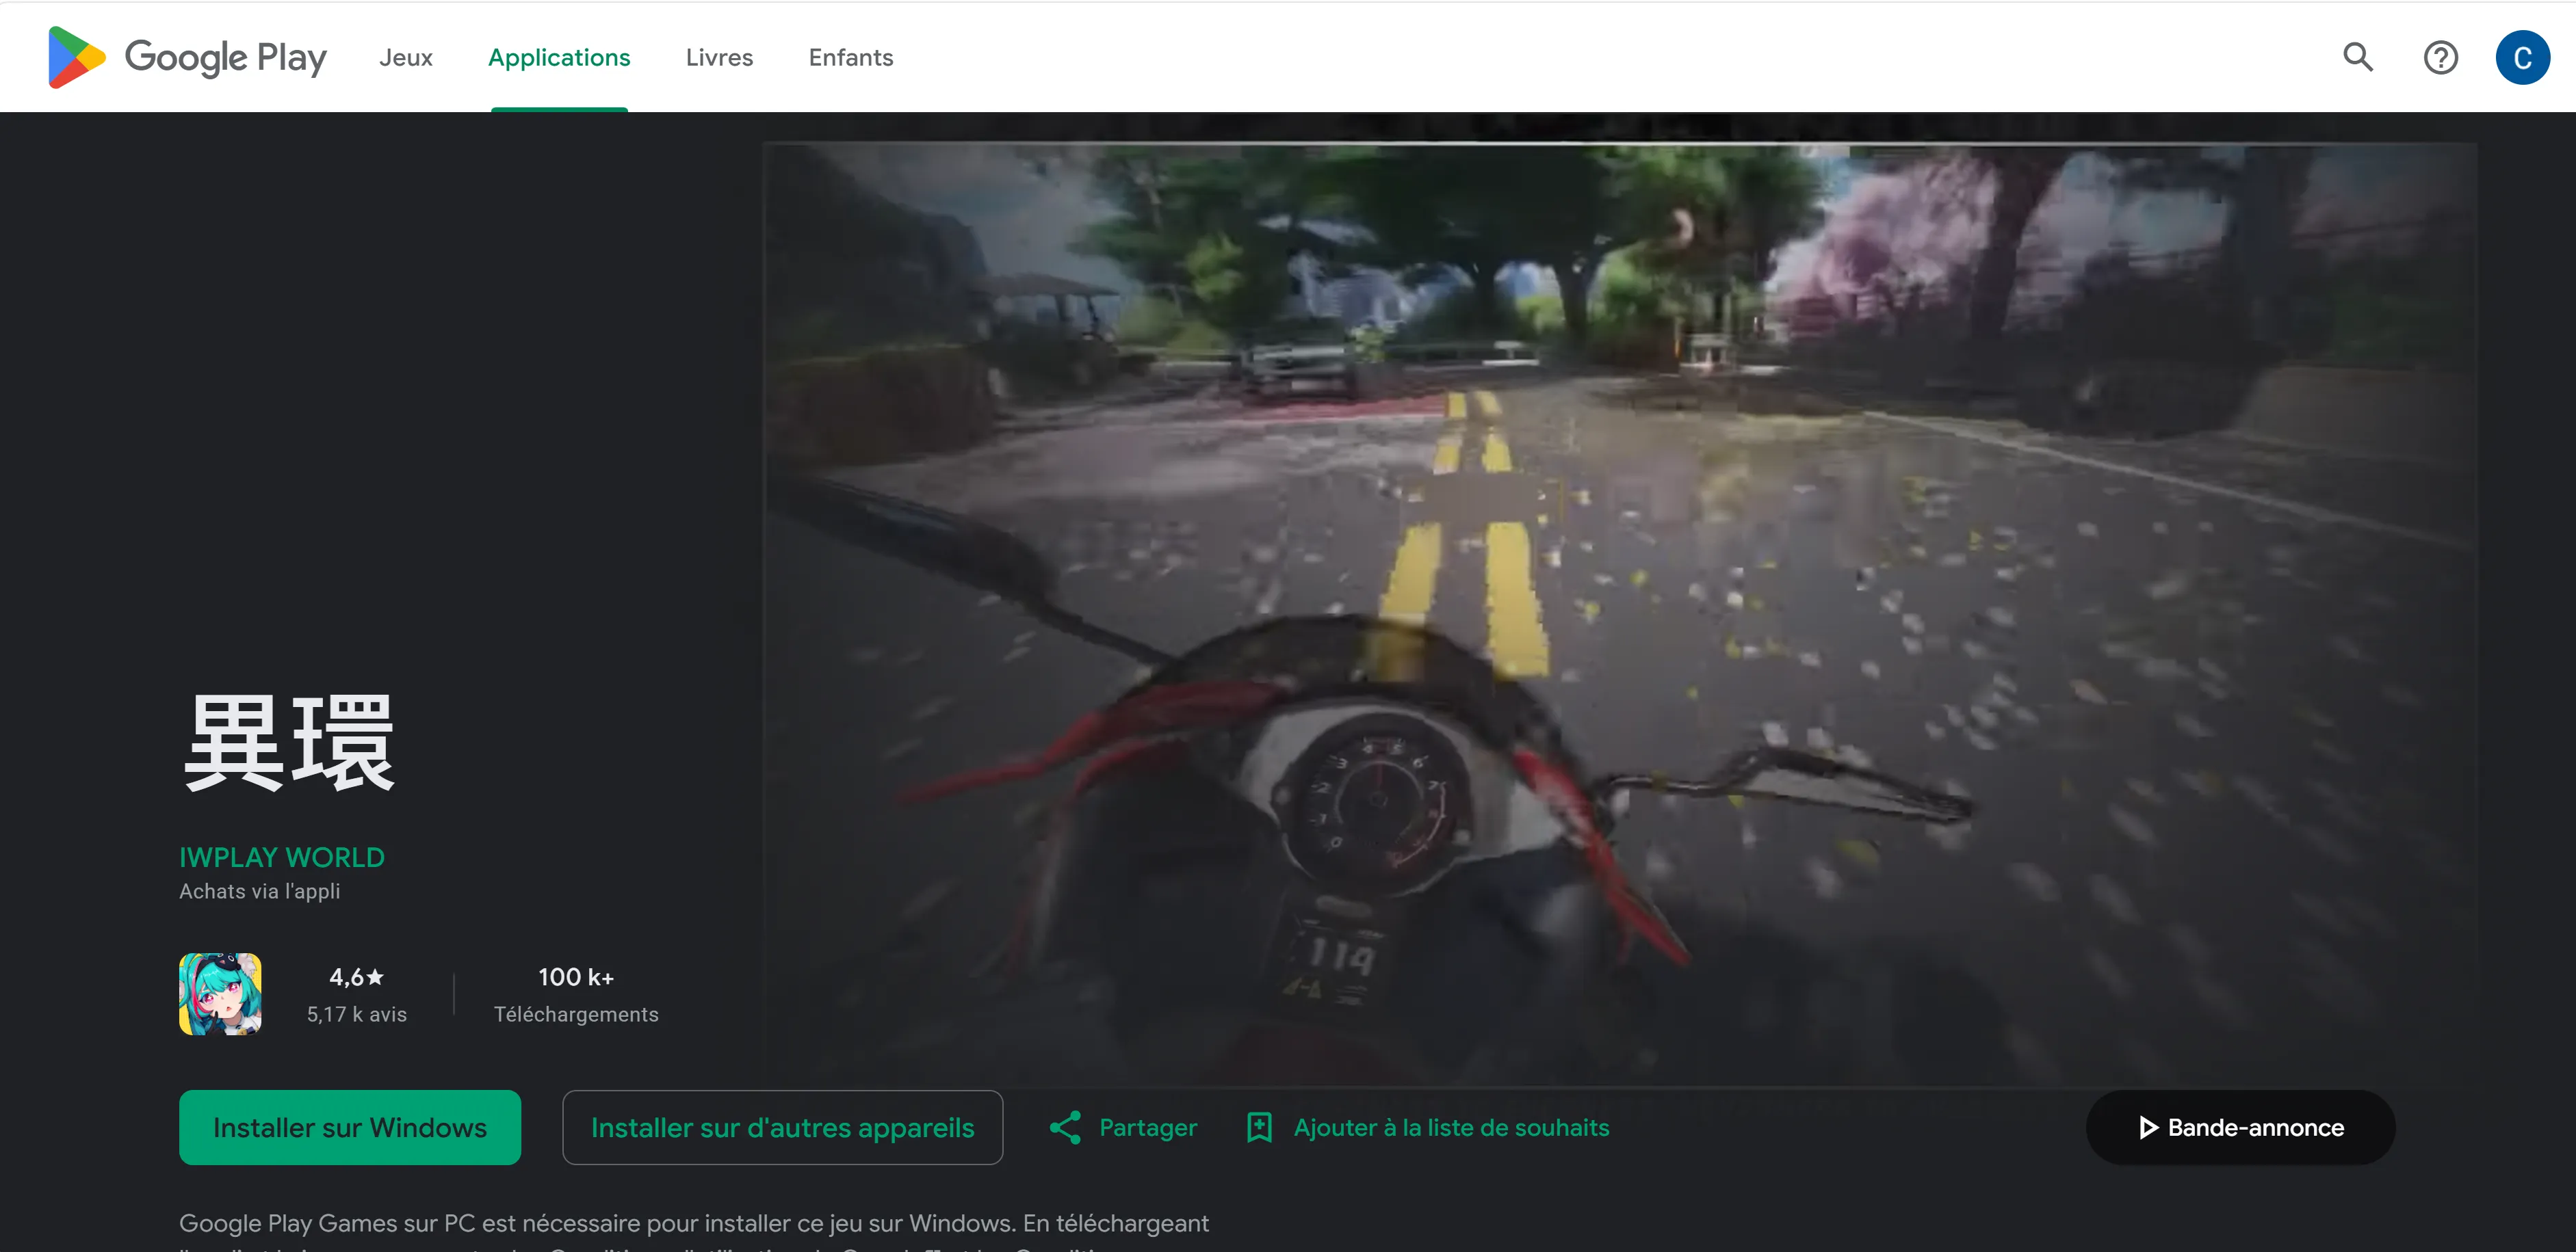2576x1252 pixels.
Task: Click Installer sur d'autres appareils button
Action: pos(782,1127)
